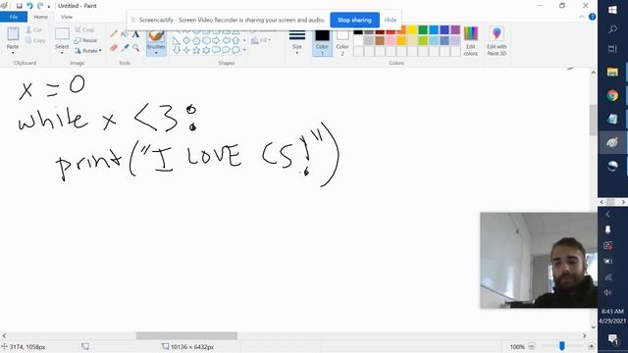The image size is (628, 353).
Task: Click the Edit colors rainbow icon
Action: click(471, 33)
